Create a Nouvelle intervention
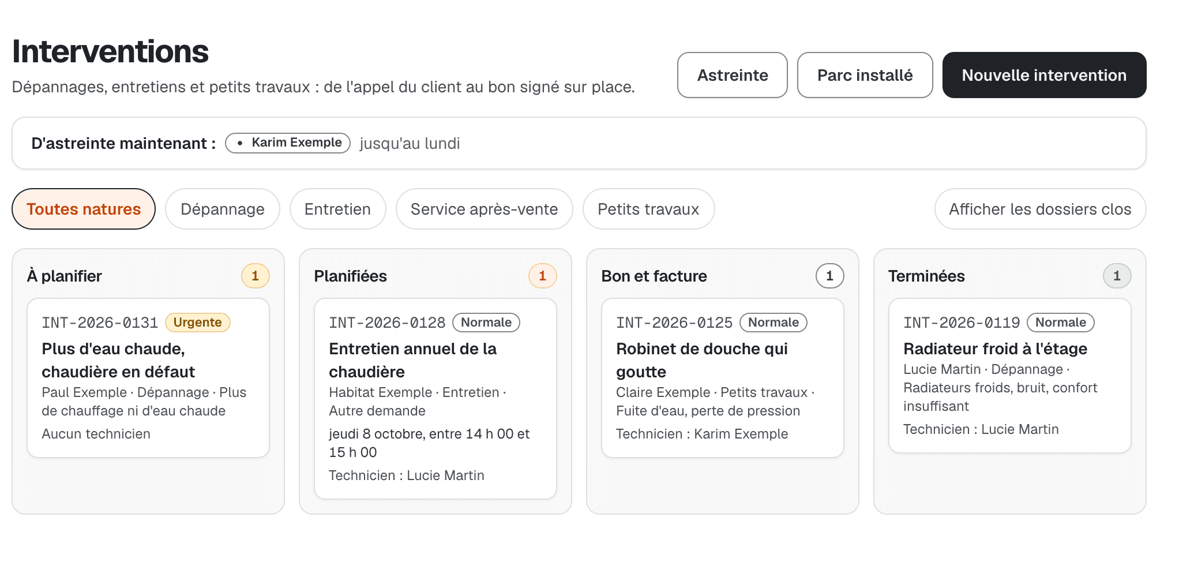 [1044, 75]
